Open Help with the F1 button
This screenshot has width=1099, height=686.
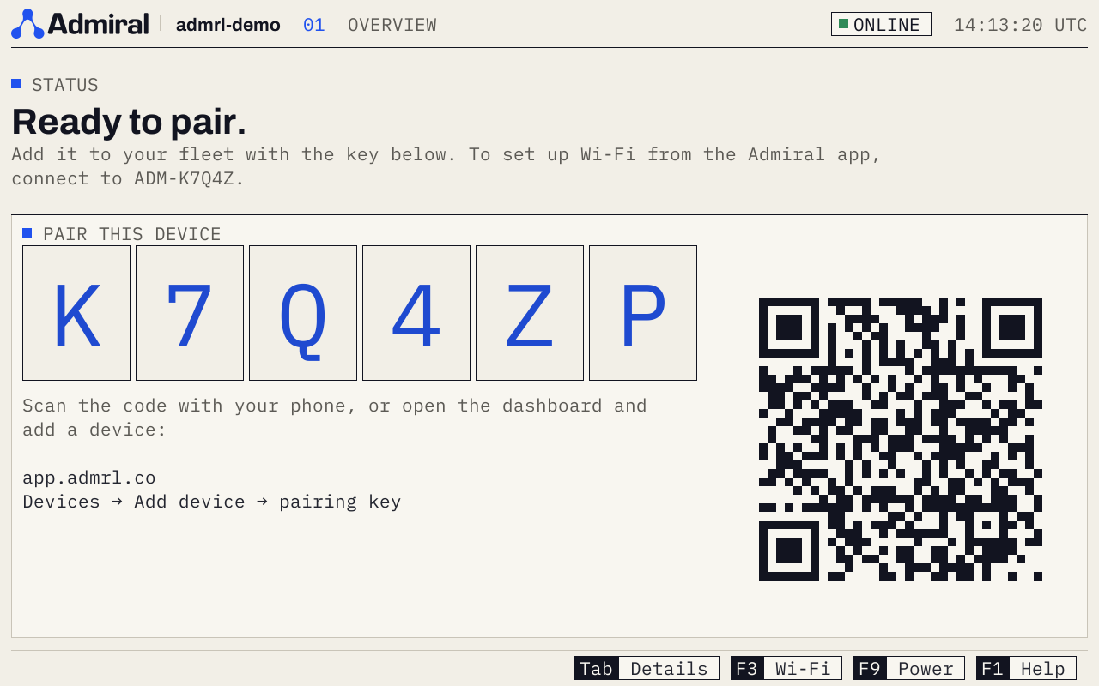[1026, 669]
